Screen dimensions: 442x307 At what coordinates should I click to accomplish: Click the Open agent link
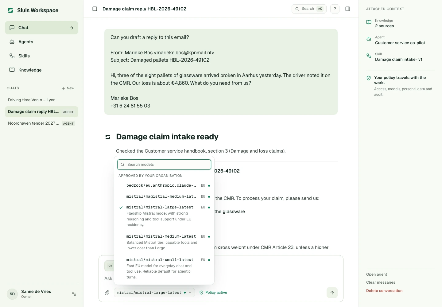(377, 274)
